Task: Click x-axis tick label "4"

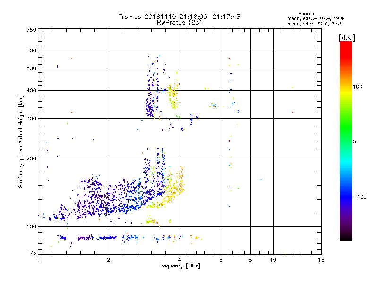Action: point(180,260)
